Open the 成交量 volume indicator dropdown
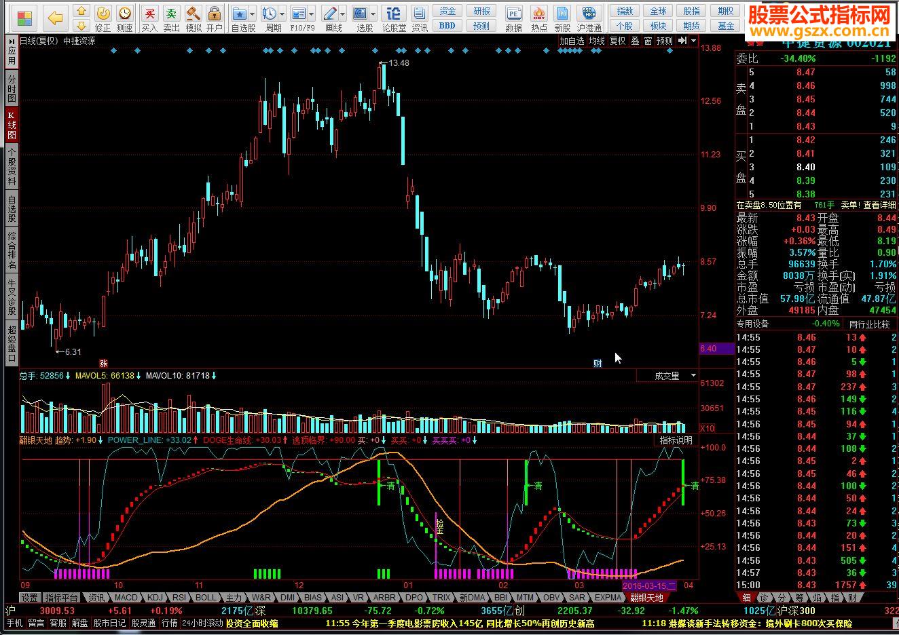This screenshot has width=899, height=635. pos(693,376)
